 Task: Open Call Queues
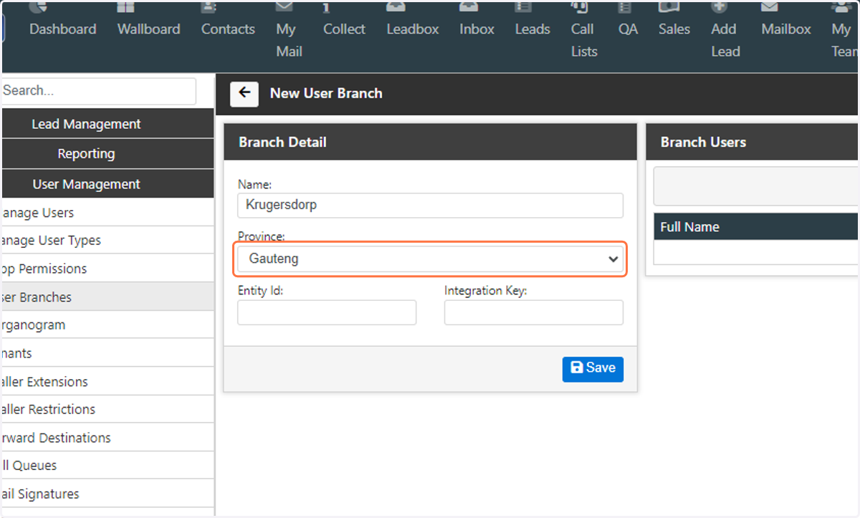point(107,465)
